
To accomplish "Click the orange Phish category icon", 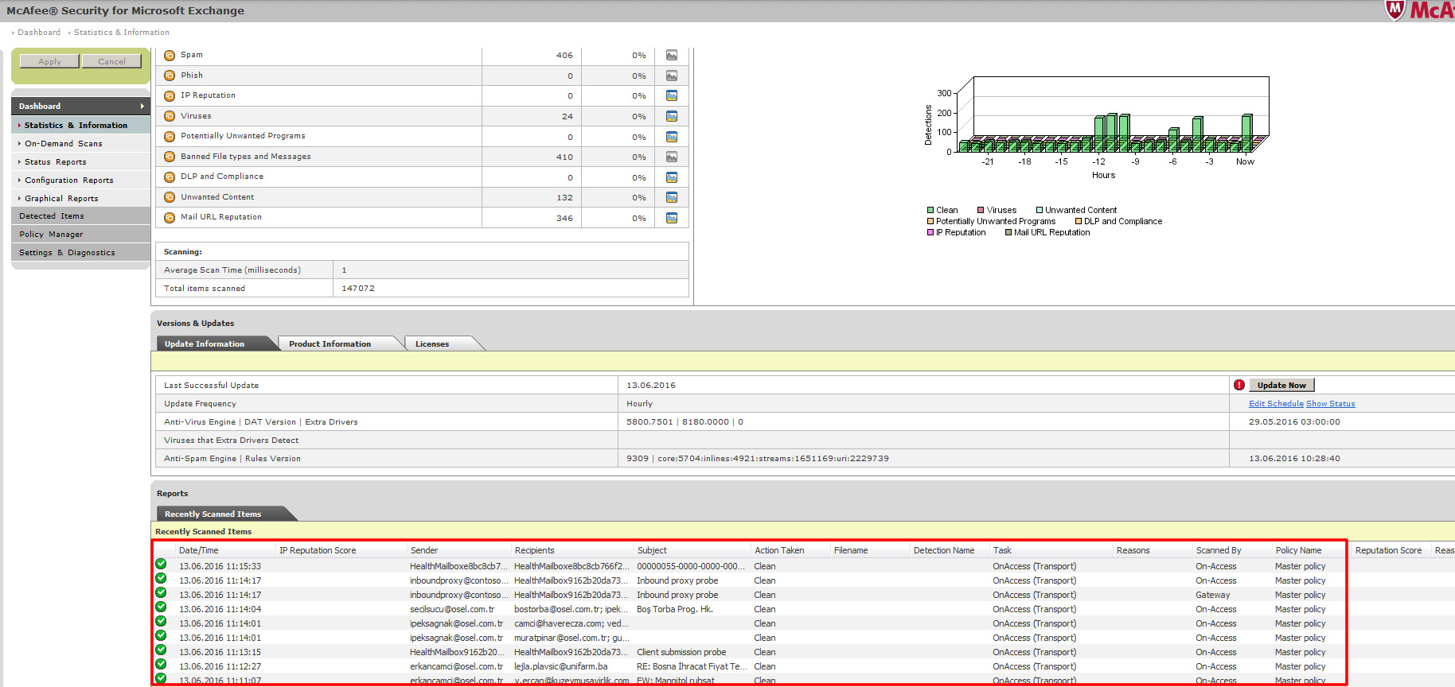I will point(170,76).
